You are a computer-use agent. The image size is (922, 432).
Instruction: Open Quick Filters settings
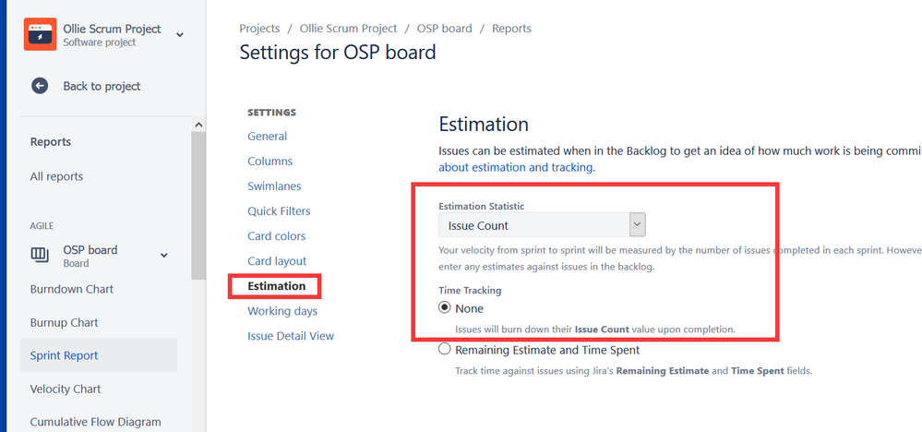pos(279,211)
